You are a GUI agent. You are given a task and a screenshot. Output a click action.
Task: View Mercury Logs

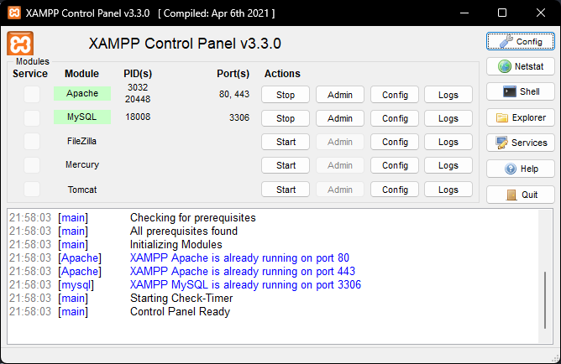(x=448, y=165)
